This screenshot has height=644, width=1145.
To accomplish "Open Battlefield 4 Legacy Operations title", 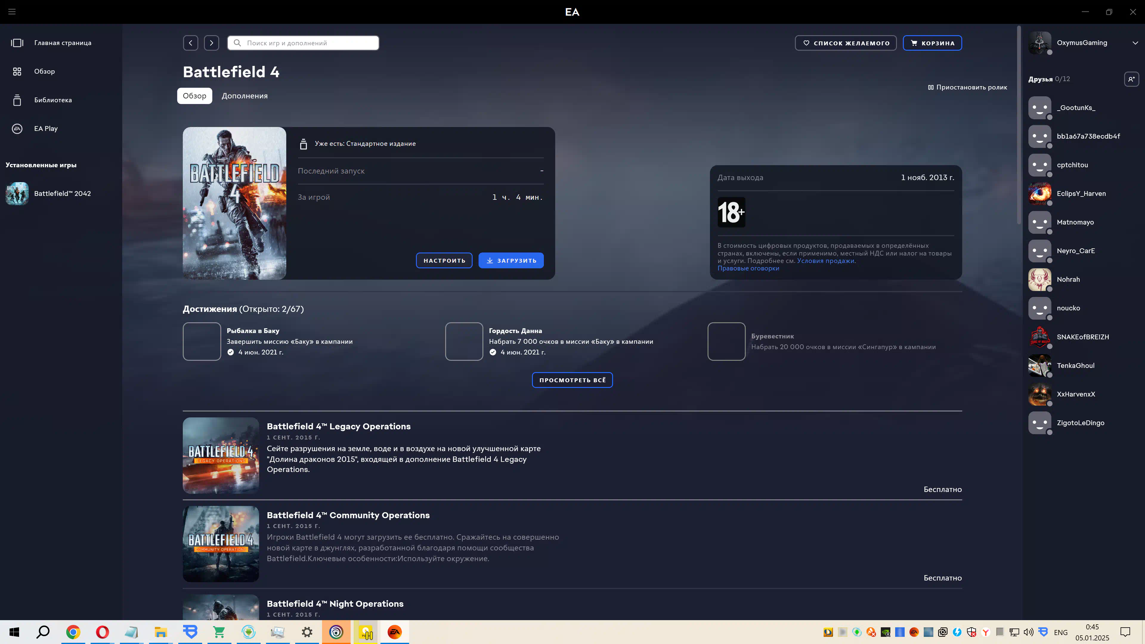I will (x=338, y=426).
